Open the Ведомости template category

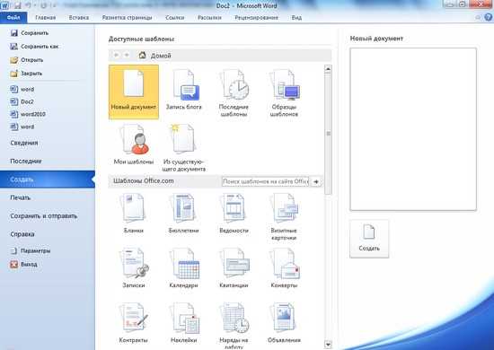234,214
